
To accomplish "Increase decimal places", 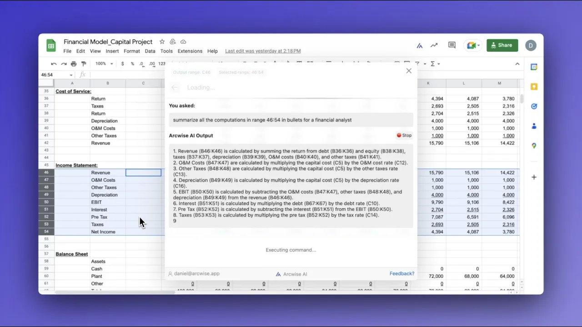I will click(152, 64).
